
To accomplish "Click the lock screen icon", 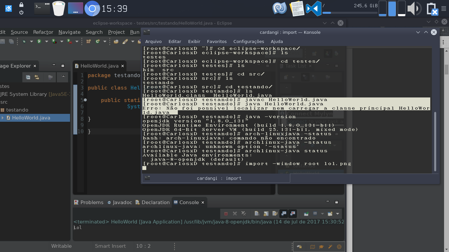I will pyautogui.click(x=21, y=4).
